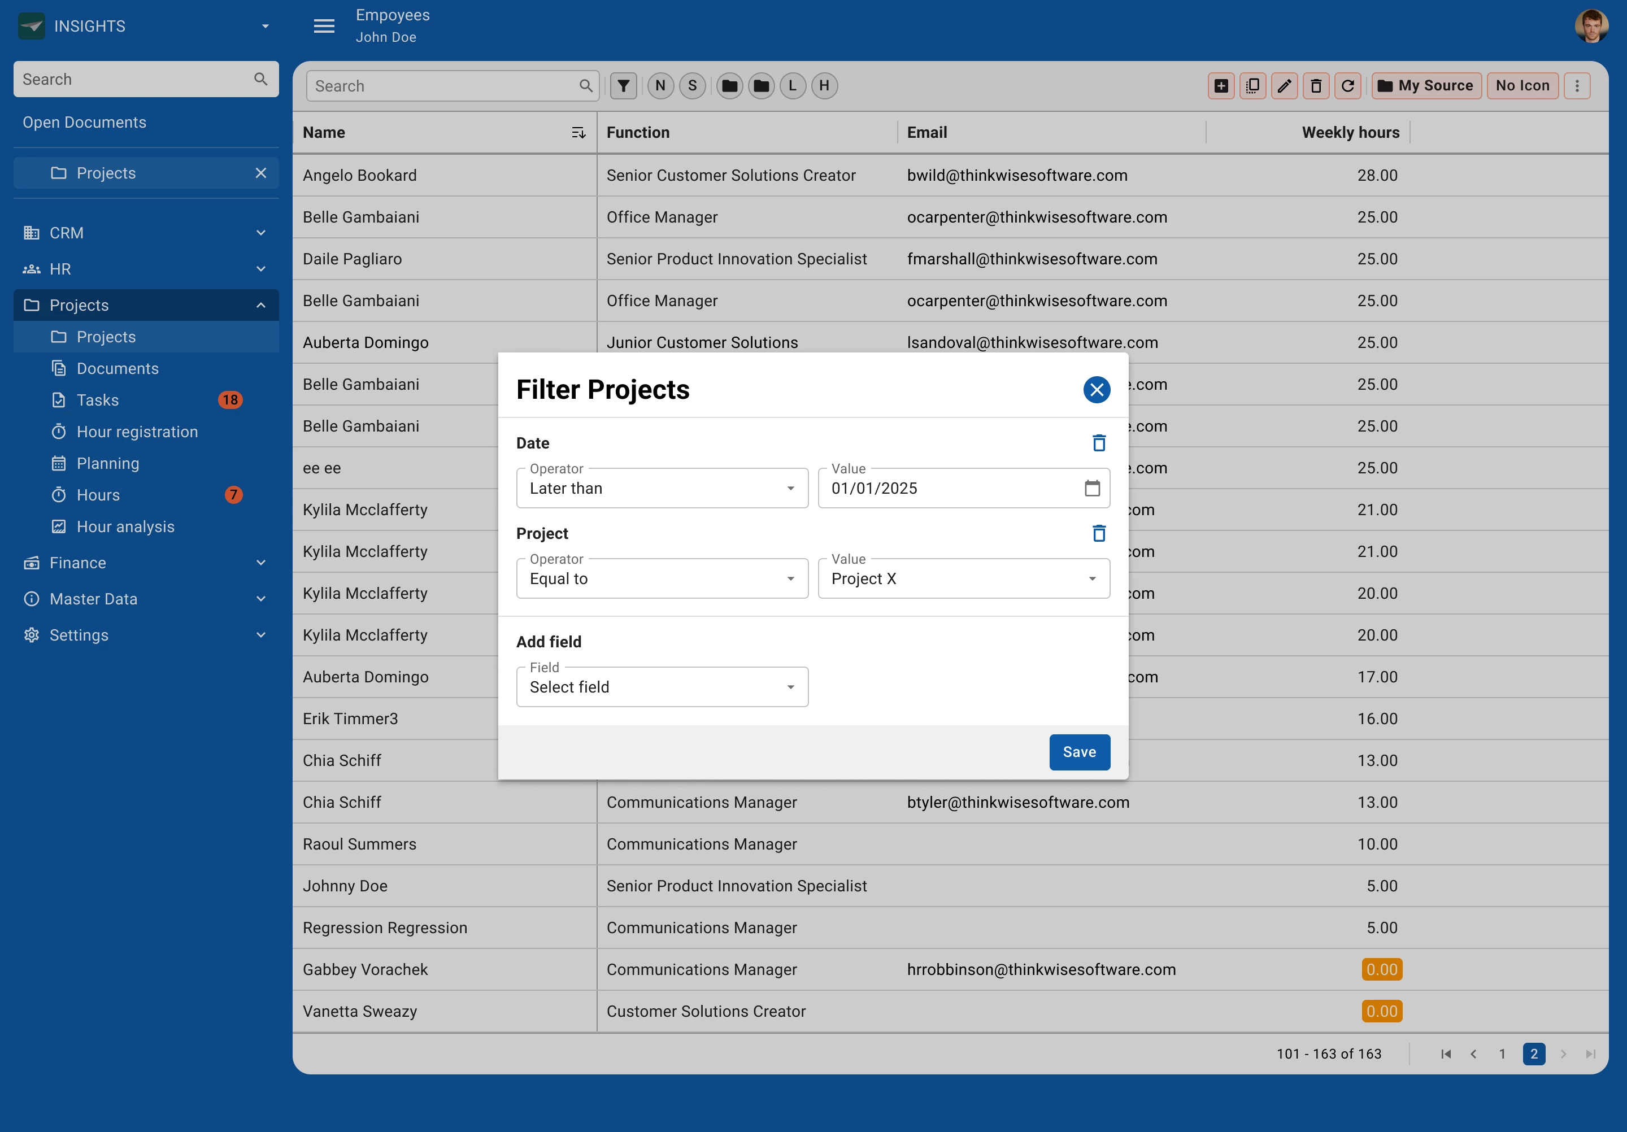Go to page 1 in pagination
Viewport: 1627px width, 1132px height.
tap(1502, 1054)
